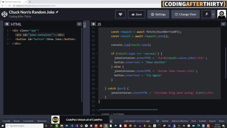Open pen in new window icon
This screenshot has height=128, width=227.
click(157, 121)
